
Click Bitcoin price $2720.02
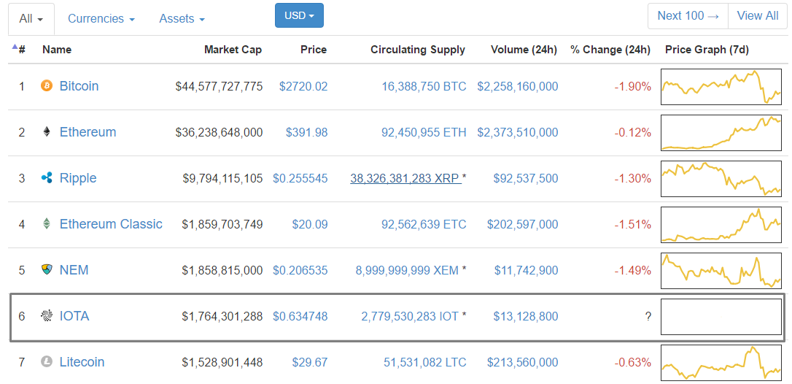pyautogui.click(x=303, y=87)
